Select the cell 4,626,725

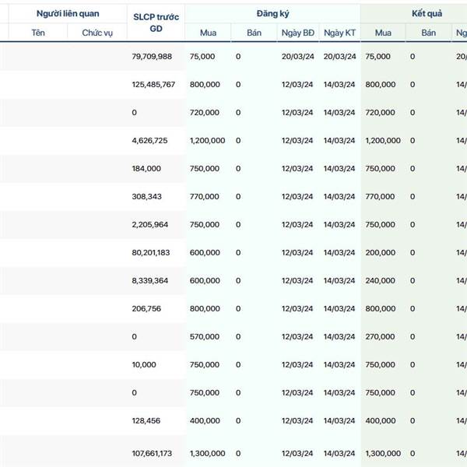point(149,141)
